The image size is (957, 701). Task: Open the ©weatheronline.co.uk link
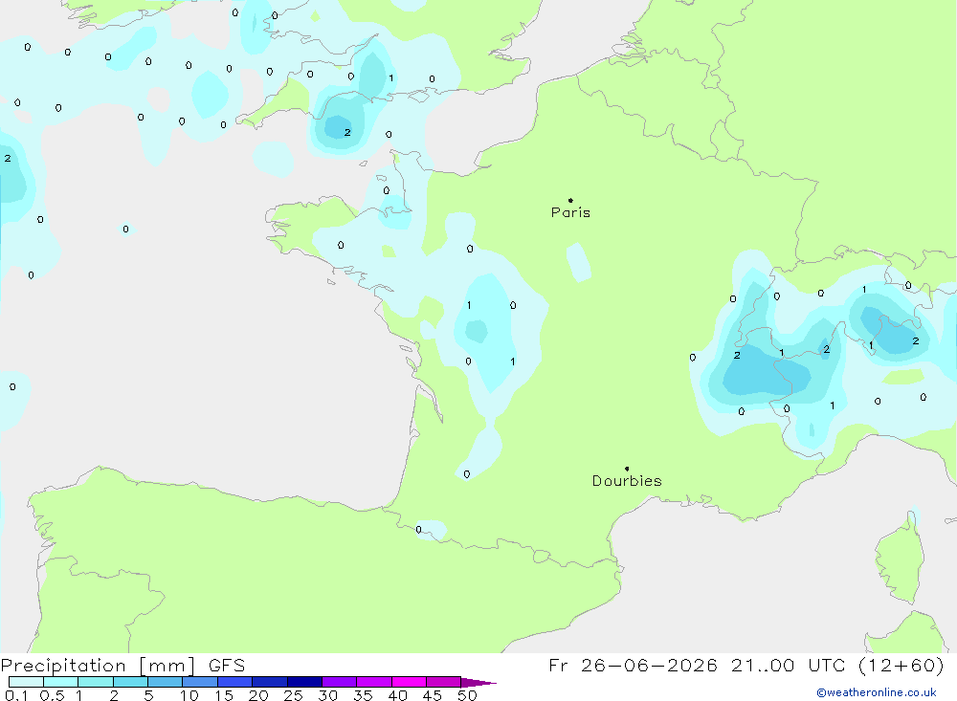click(x=876, y=692)
